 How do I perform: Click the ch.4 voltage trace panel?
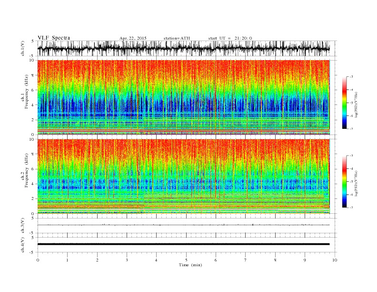(x=187, y=245)
